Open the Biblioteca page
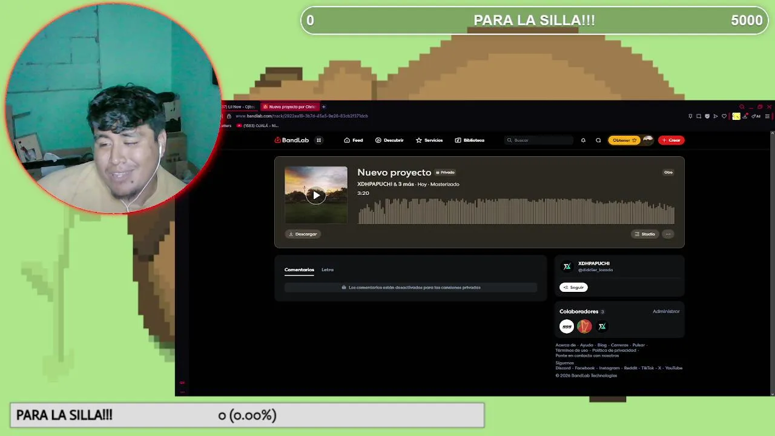This screenshot has height=436, width=775. [x=470, y=140]
